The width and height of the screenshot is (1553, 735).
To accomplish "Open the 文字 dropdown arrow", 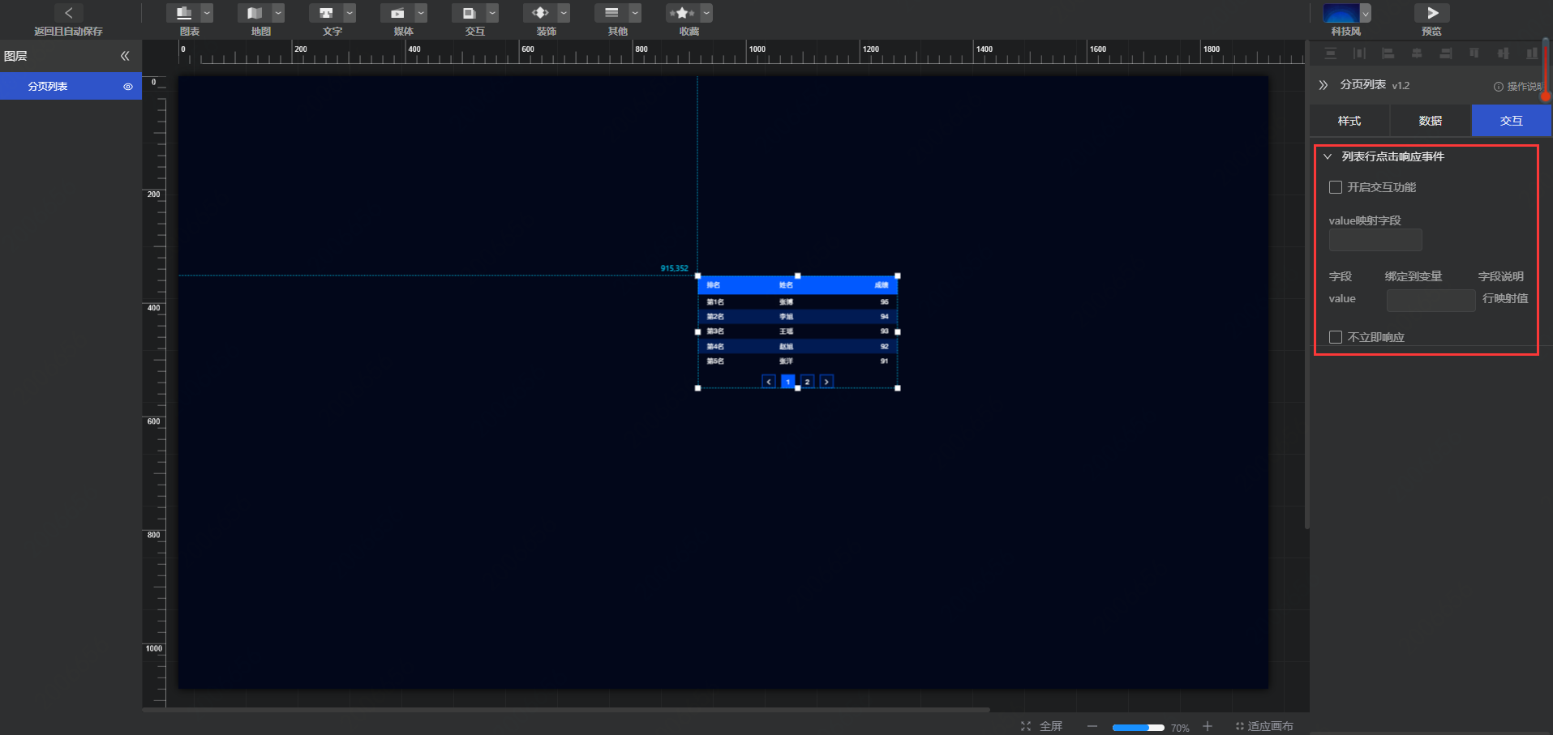I will pos(350,13).
